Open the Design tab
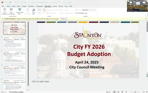The height and width of the screenshot is (93, 148). tap(24, 6)
